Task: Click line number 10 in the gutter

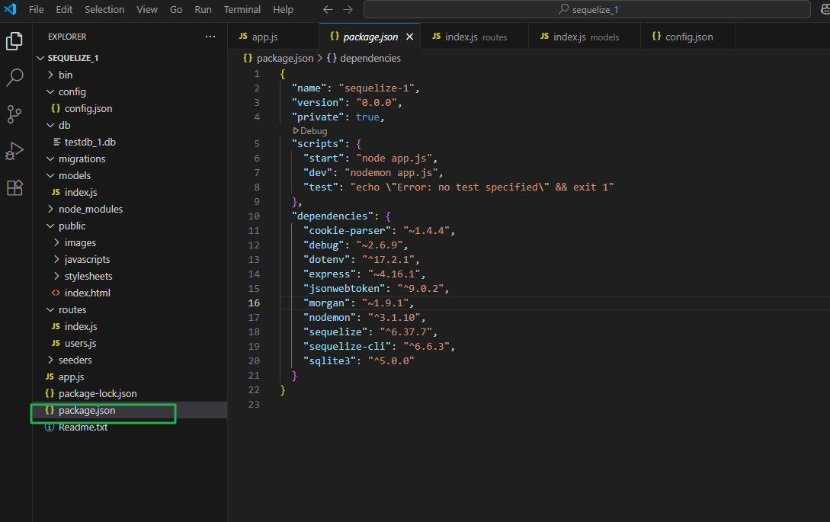Action: 254,216
